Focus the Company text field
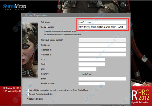Image resolution: width=152 pixels, height=106 pixels. [102, 45]
